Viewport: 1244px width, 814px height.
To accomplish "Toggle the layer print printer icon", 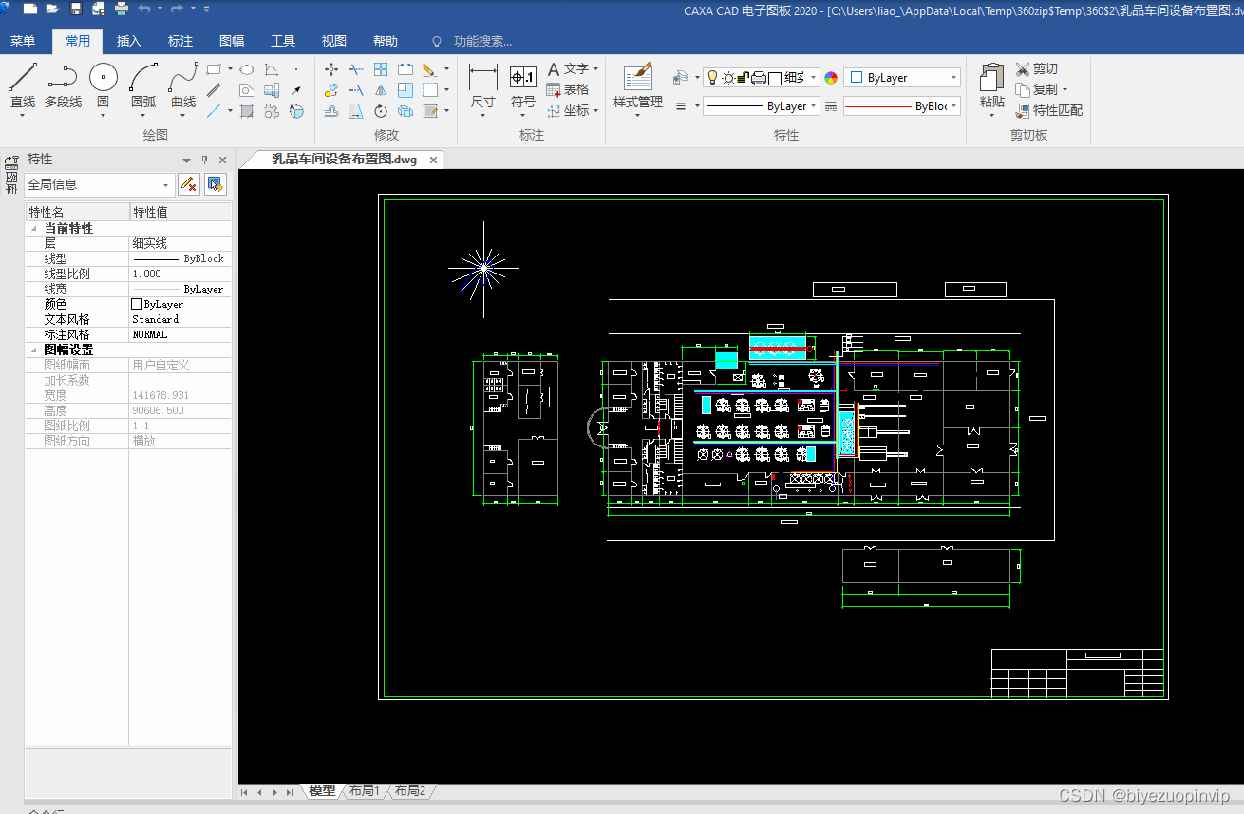I will click(x=759, y=78).
